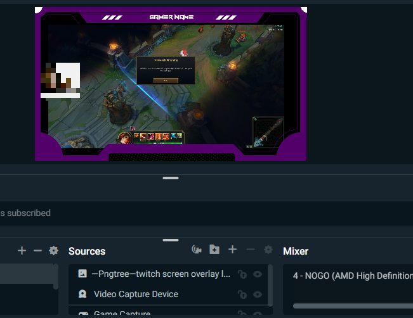This screenshot has width=413, height=318.
Task: Select the highlighted scene in the scenes list
Action: pyautogui.click(x=27, y=274)
